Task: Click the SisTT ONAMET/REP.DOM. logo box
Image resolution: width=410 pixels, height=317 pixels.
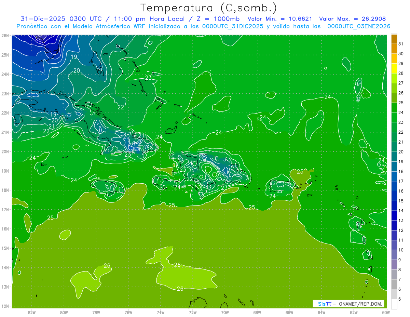Action: (348, 304)
